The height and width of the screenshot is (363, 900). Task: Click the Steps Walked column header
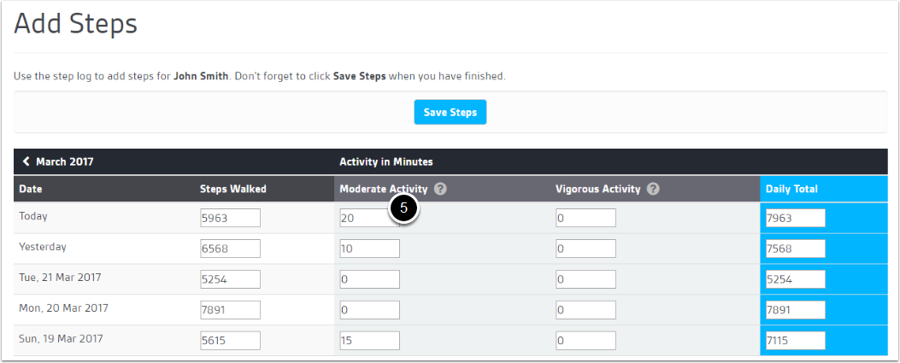[233, 189]
